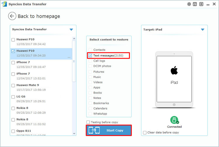219x147 pixels.
Task: Toggle the Bookmarks checkbox
Action: click(x=90, y=103)
